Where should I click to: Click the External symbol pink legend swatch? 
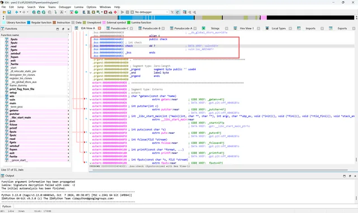point(104,22)
